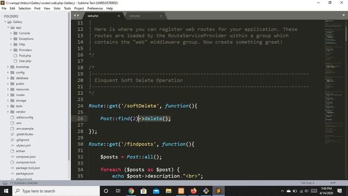Focus the Windows taskbar search box

(56, 191)
